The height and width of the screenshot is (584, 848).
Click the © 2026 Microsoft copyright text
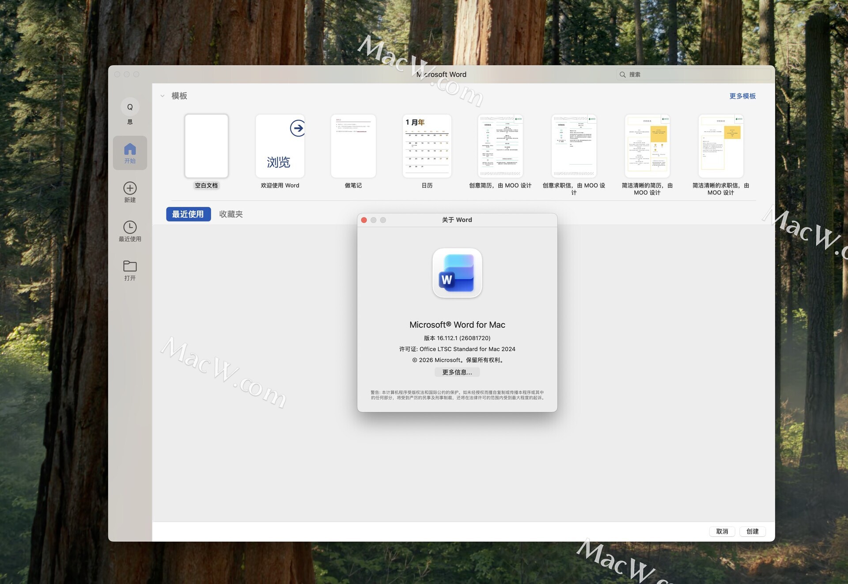pos(457,360)
